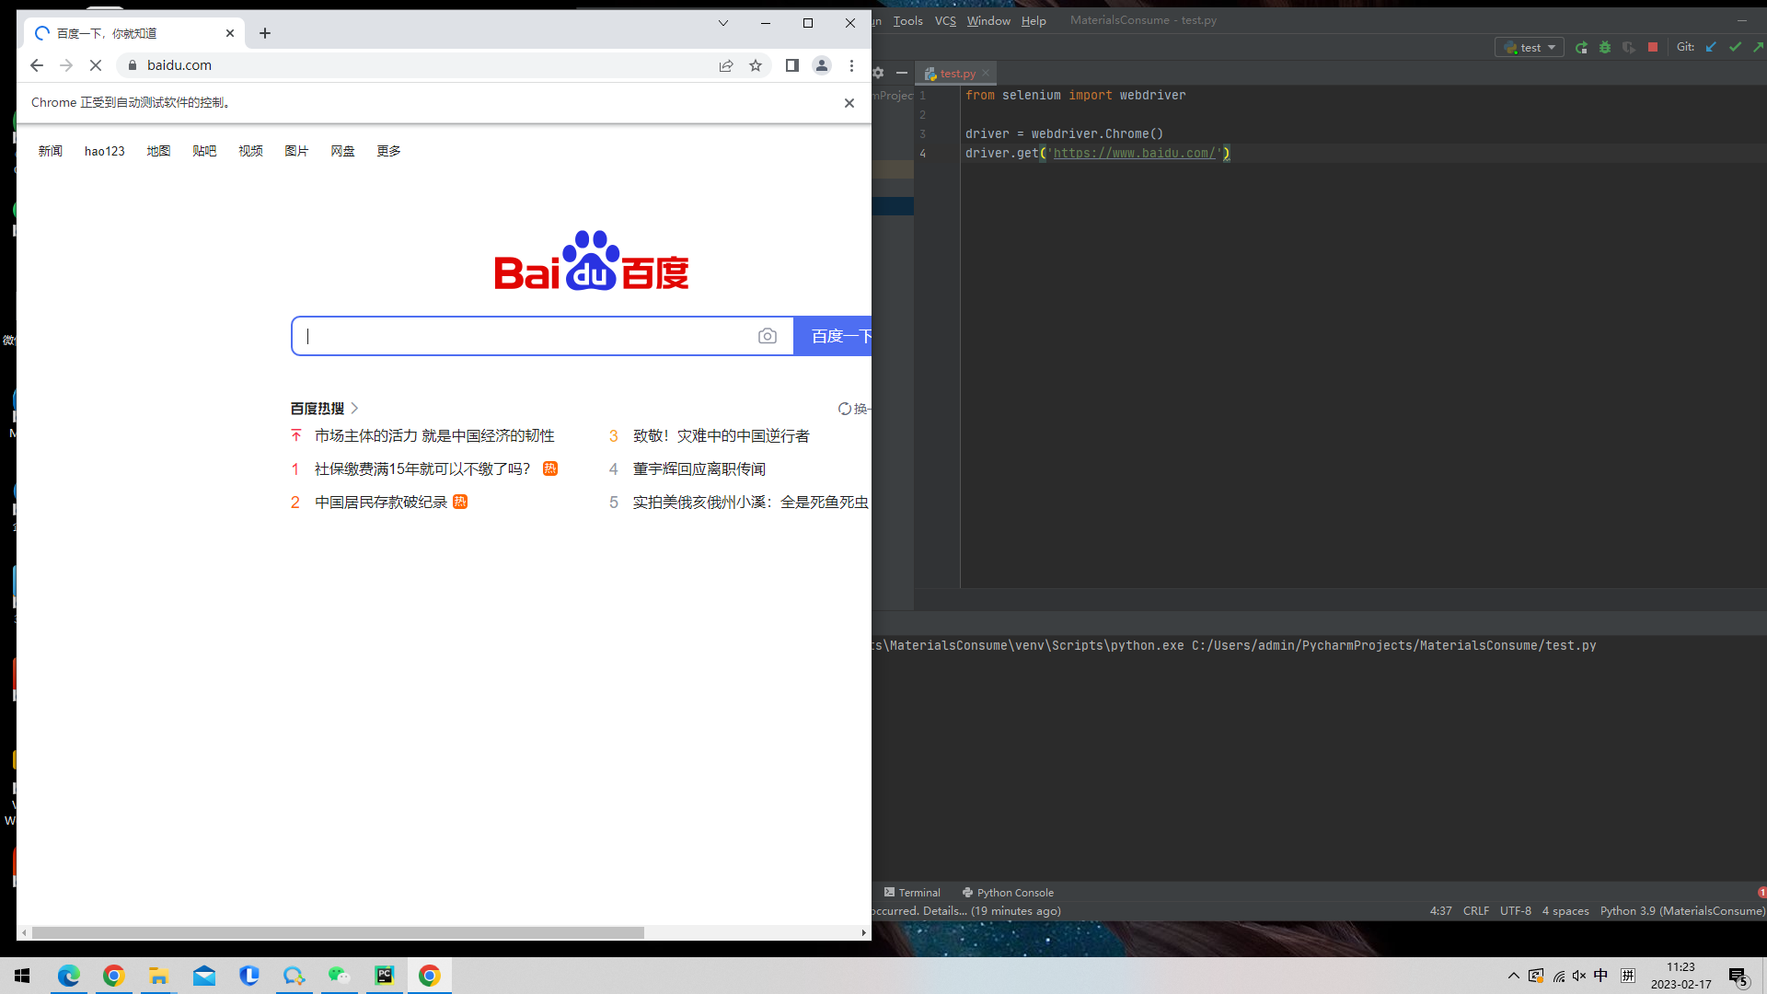Screen dimensions: 1767x994
Task: Open Chrome's side panel
Action: [x=791, y=65]
